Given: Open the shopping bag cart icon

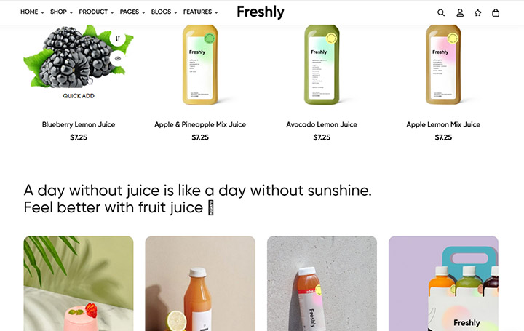Looking at the screenshot, I should [496, 12].
